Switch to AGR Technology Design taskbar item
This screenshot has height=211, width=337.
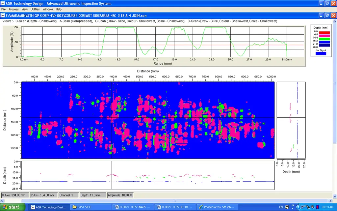tap(49, 207)
